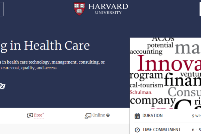The image size is (201, 134).
Task: Select the Online label text
Action: (x=99, y=115)
